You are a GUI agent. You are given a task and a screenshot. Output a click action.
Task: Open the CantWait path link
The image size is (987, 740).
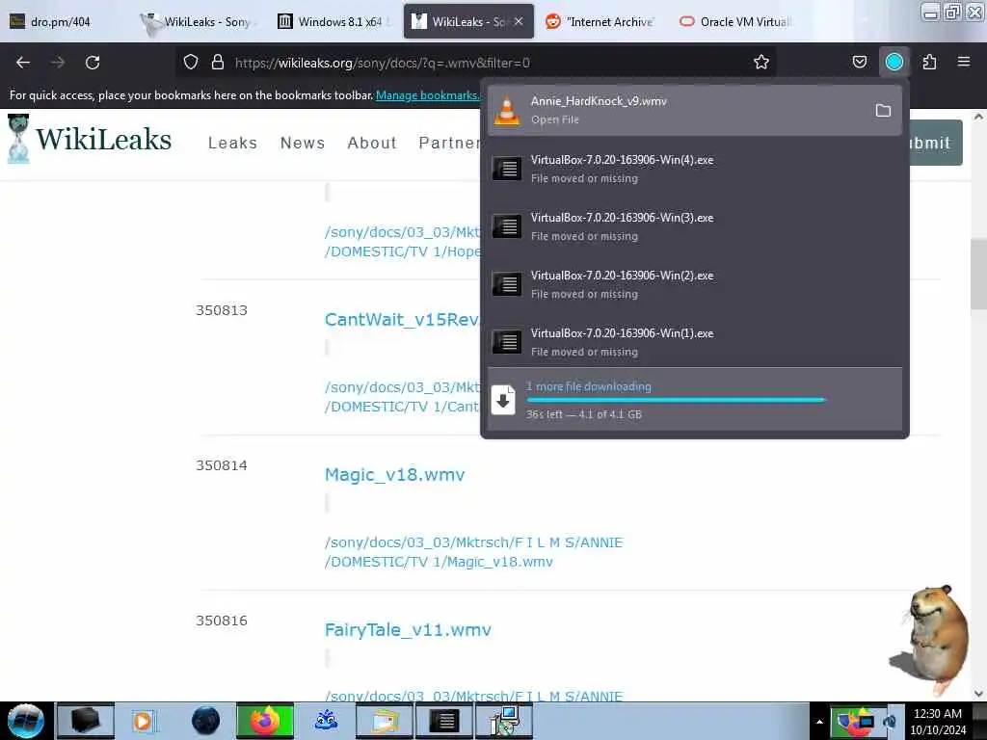(x=402, y=397)
